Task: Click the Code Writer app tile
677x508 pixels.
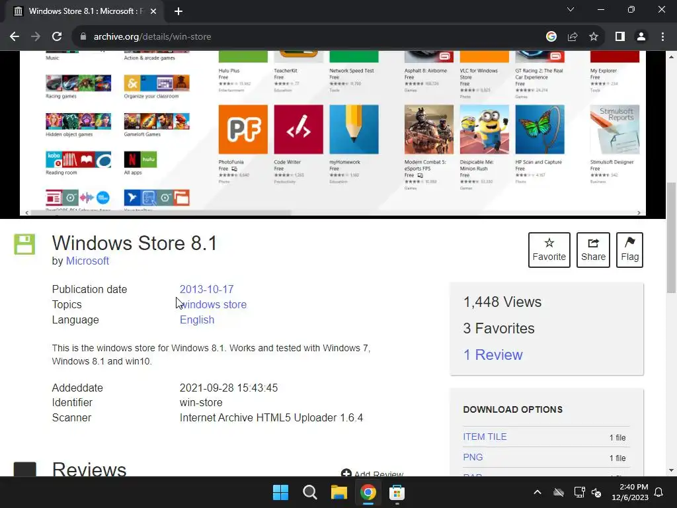Action: [x=298, y=129]
